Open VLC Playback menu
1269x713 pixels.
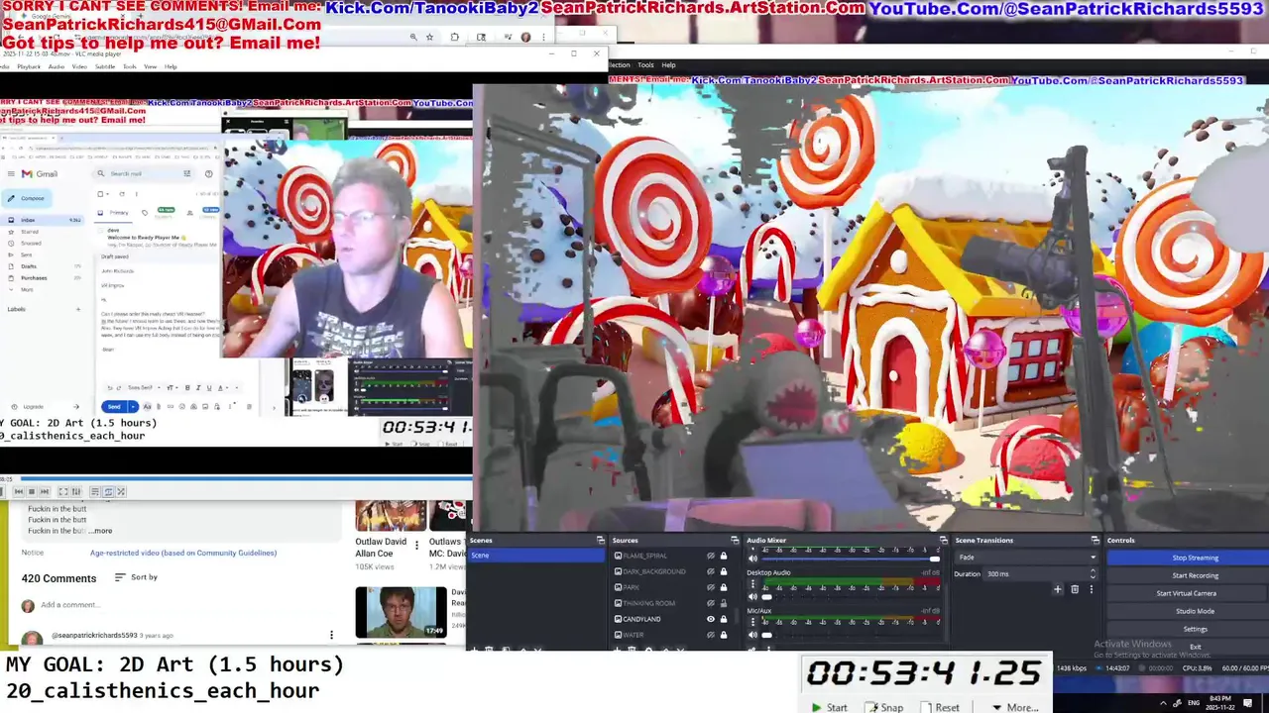click(x=29, y=66)
